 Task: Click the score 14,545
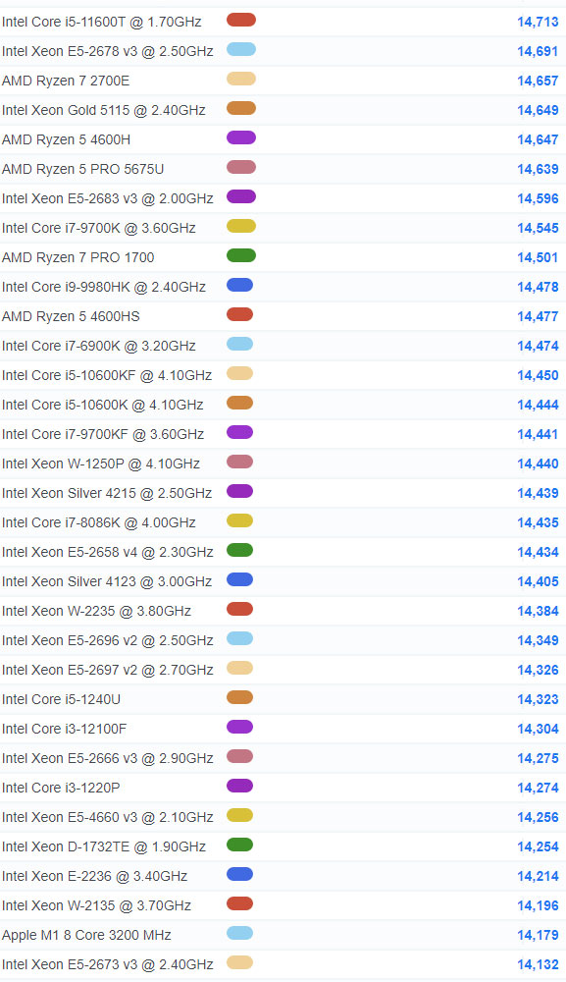(x=538, y=228)
